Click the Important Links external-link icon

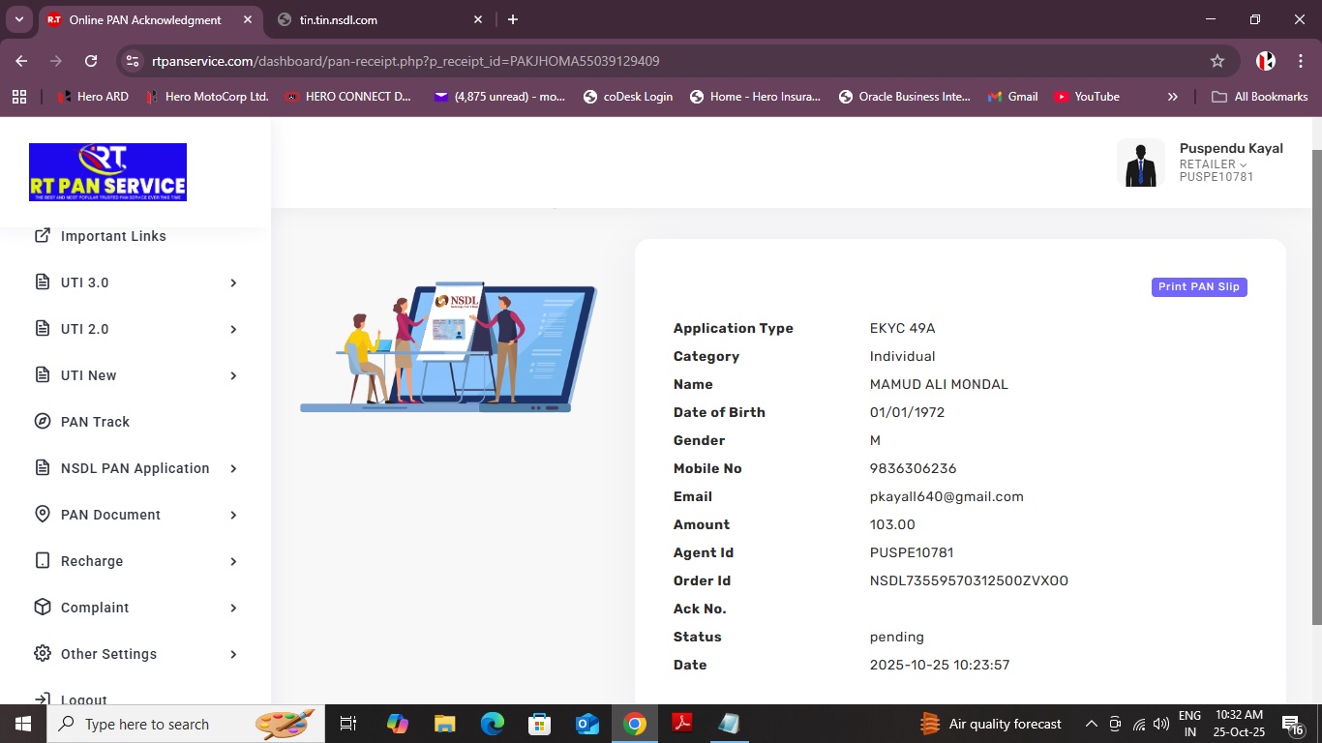pos(43,236)
